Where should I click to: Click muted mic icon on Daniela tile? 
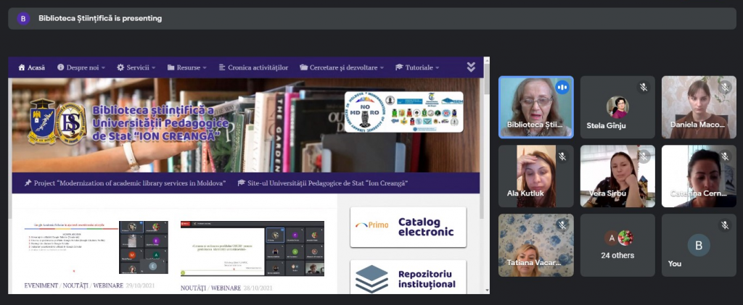point(725,88)
